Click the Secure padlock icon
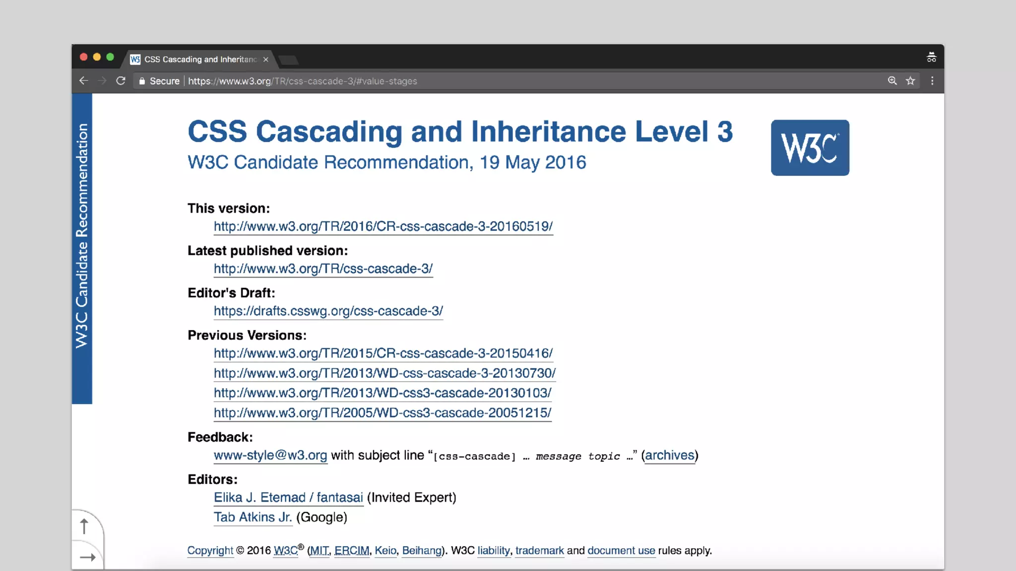The image size is (1016, 571). point(142,81)
